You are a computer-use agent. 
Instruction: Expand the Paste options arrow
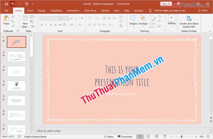(x=6, y=26)
